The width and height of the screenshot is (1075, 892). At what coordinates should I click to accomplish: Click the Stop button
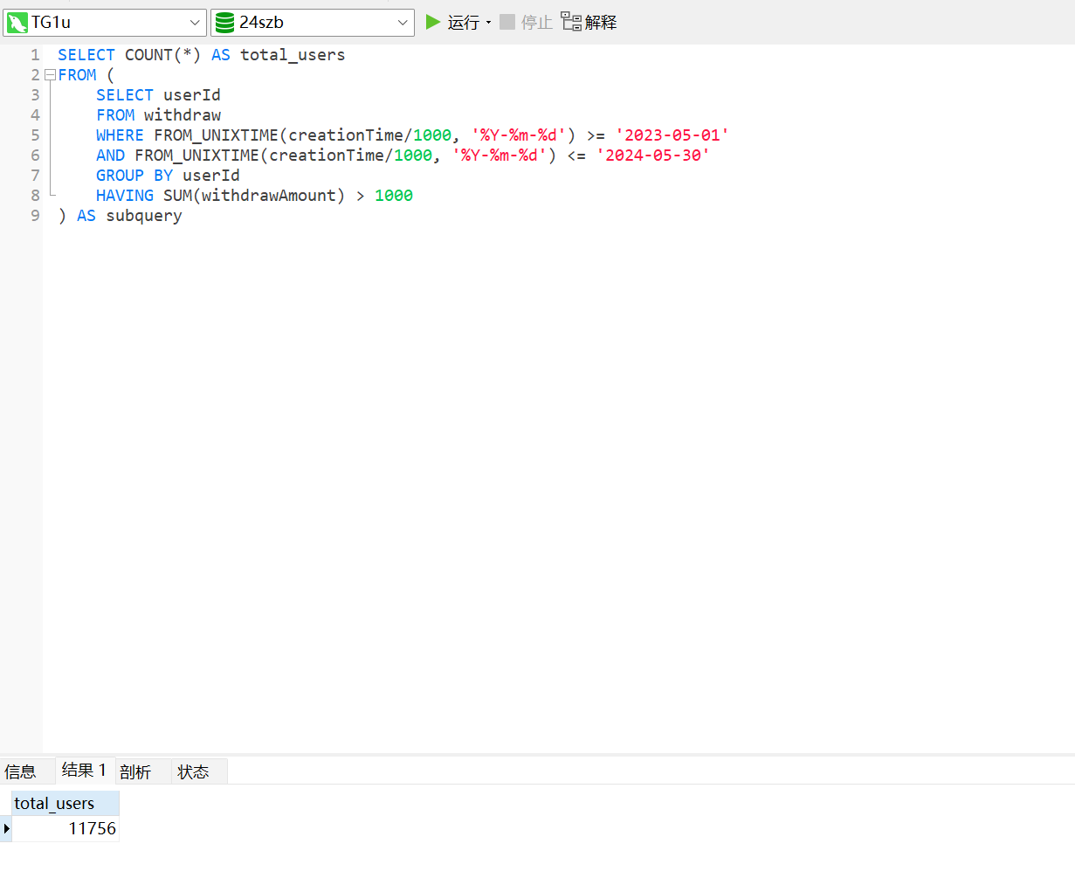tap(526, 22)
